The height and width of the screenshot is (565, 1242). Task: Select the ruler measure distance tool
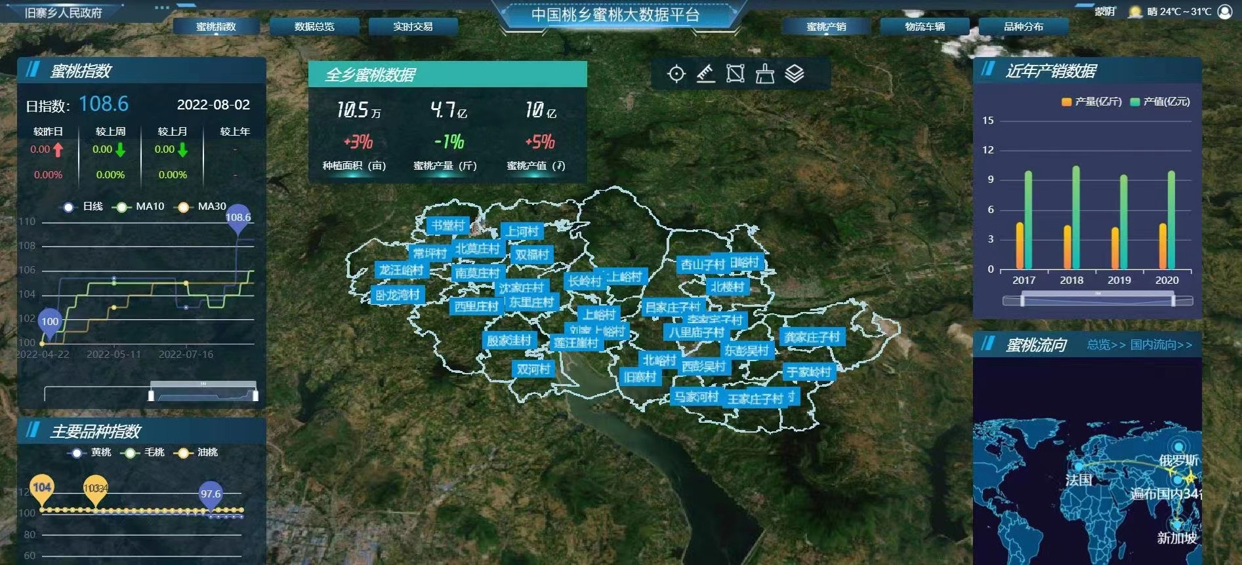[x=706, y=74]
